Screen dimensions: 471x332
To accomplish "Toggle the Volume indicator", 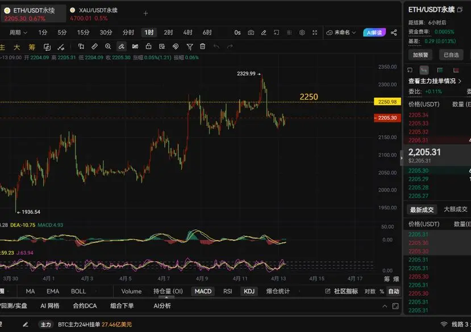I will (131, 291).
